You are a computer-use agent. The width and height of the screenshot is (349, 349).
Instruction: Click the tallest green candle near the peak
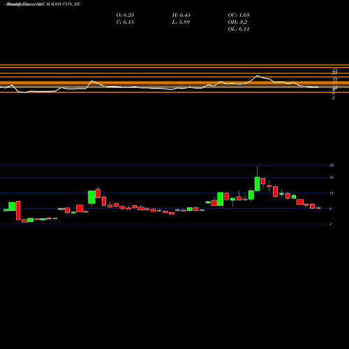coord(258,184)
